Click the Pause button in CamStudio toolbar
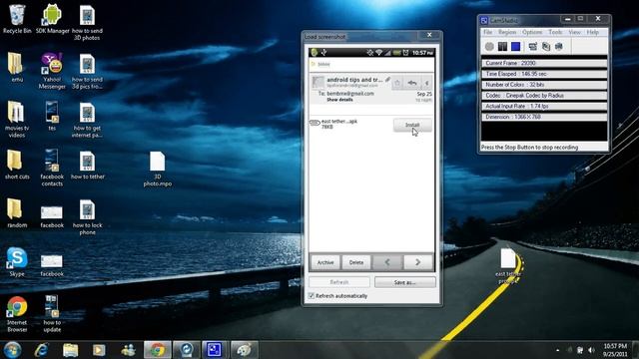639x359 pixels. click(x=502, y=47)
